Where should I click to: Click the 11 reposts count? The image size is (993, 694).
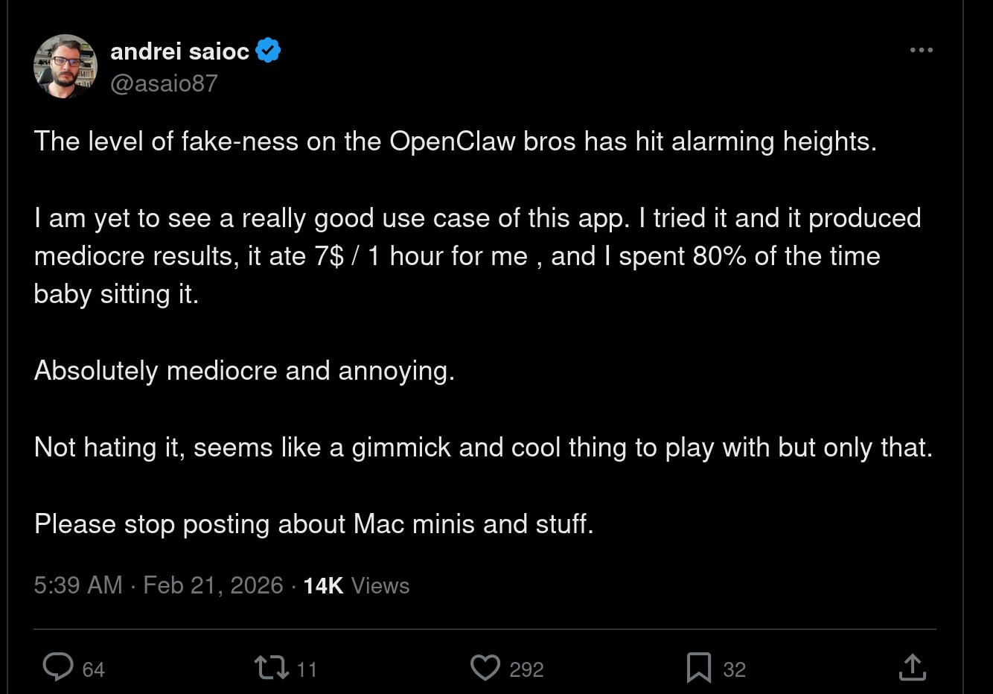(307, 669)
